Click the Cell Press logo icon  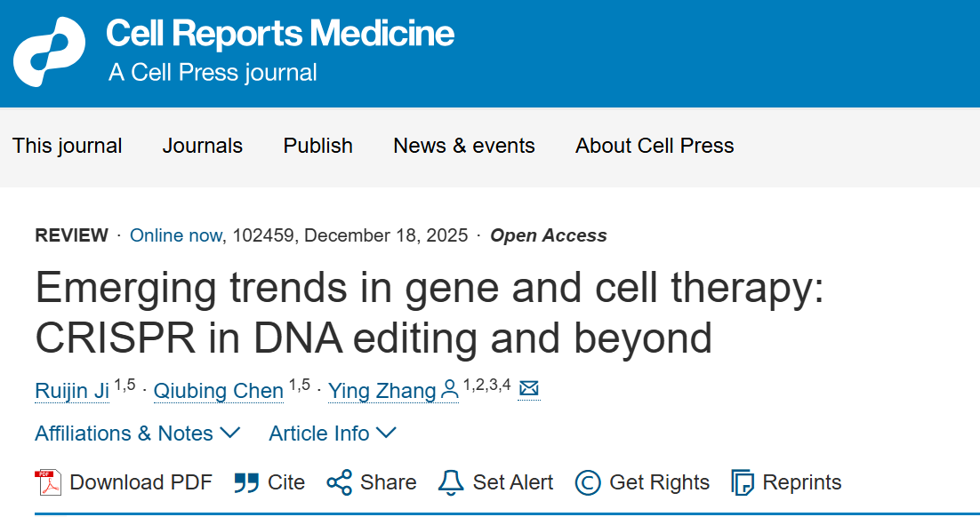coord(49,52)
